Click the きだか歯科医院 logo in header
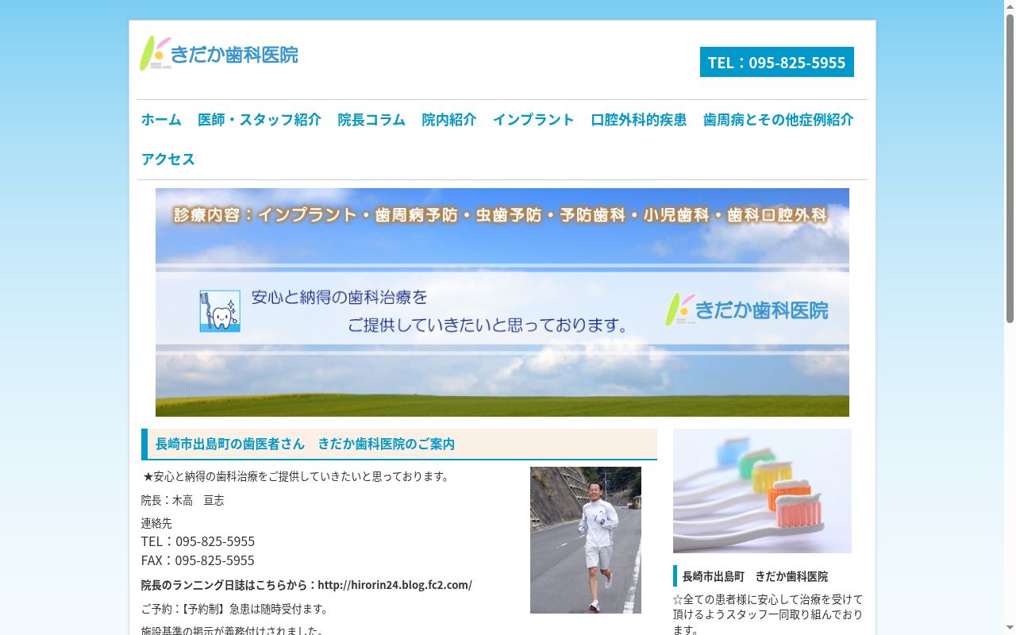 point(219,54)
